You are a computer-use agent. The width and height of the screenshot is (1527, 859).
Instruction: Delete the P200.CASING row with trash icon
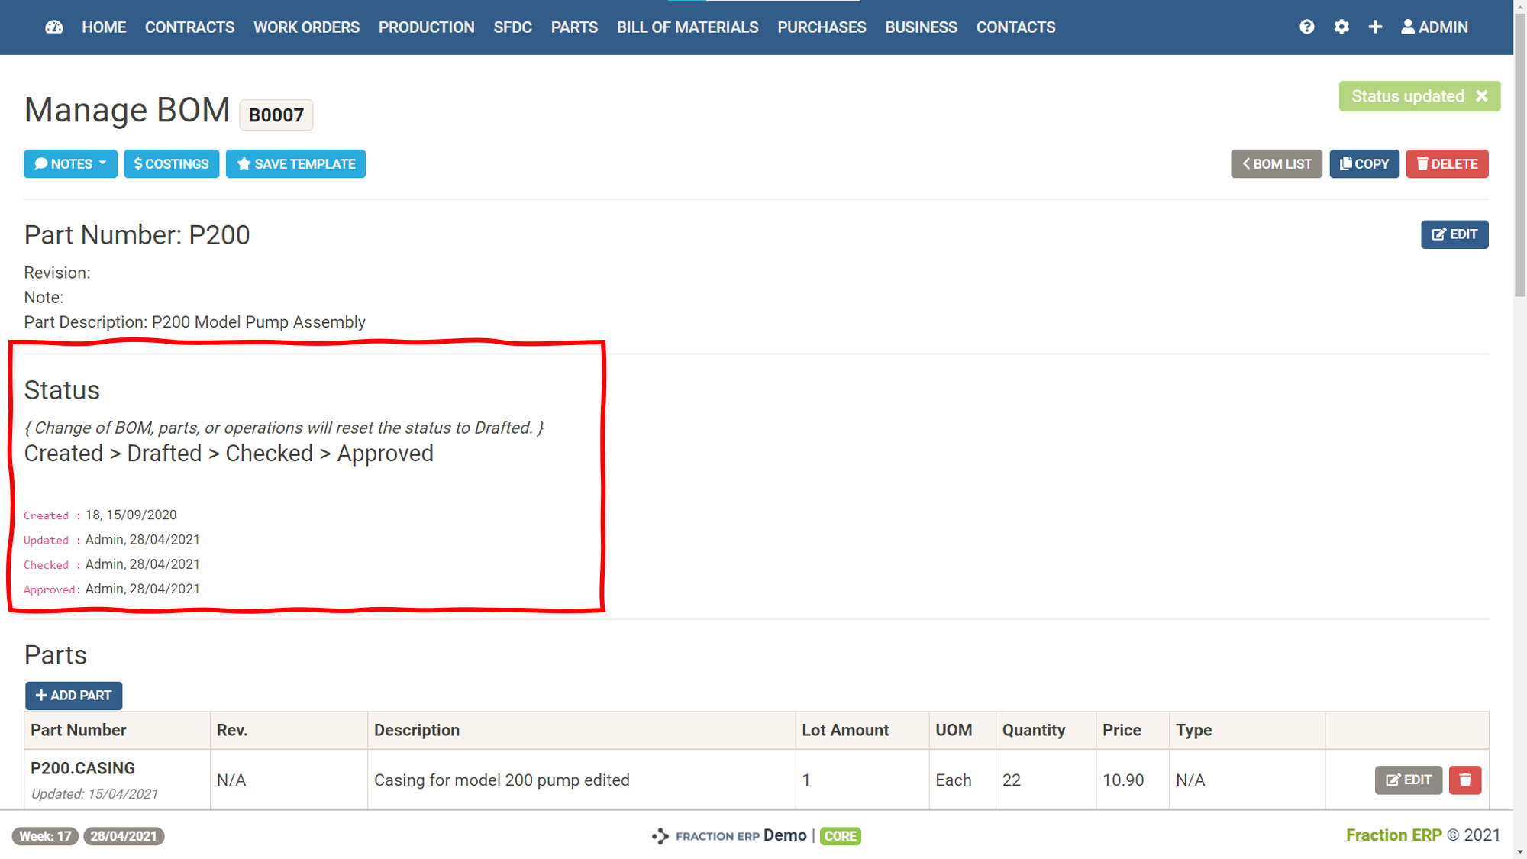tap(1464, 780)
